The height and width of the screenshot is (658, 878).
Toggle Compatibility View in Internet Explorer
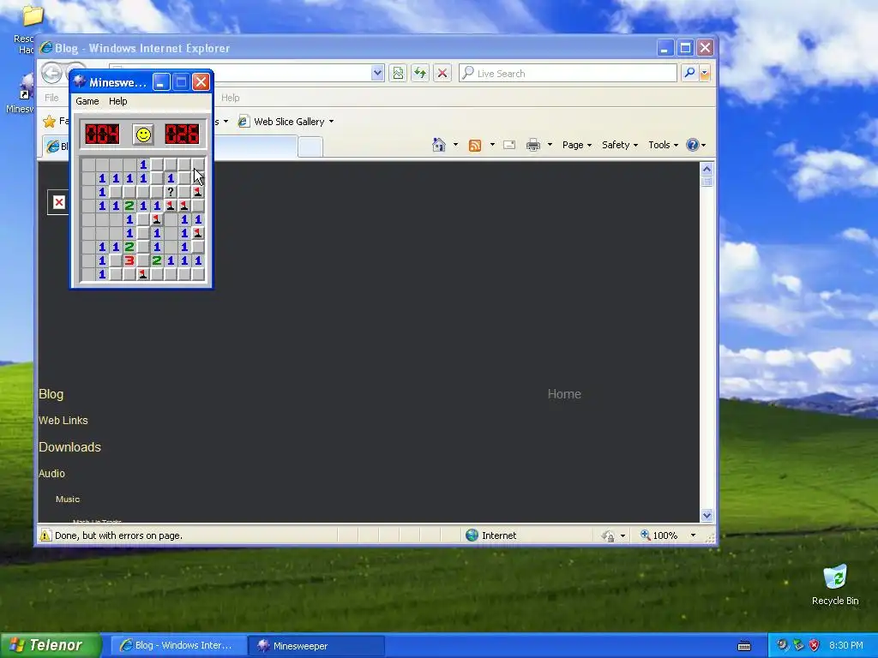[x=398, y=74]
